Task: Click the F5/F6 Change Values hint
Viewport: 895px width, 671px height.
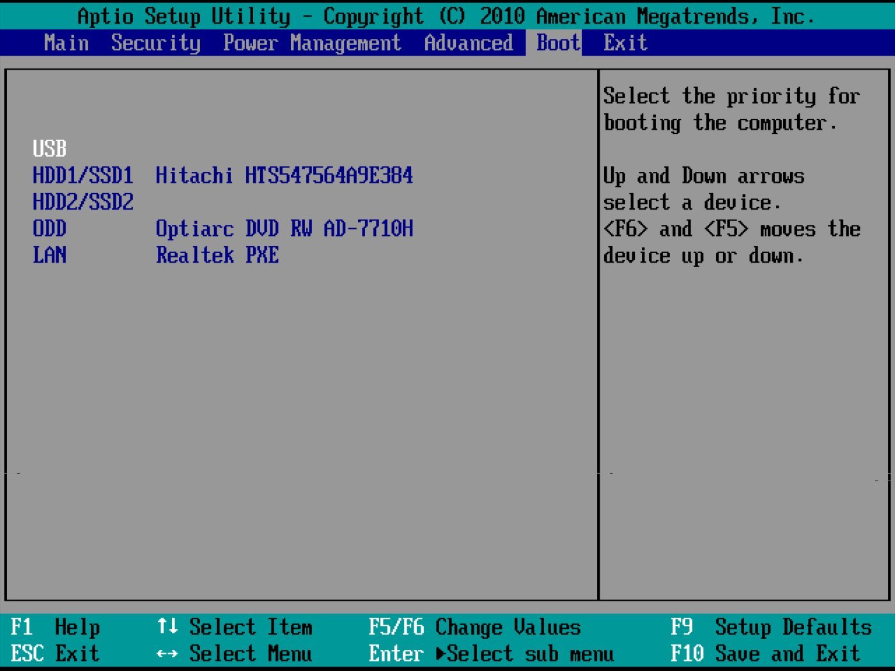Action: point(475,627)
